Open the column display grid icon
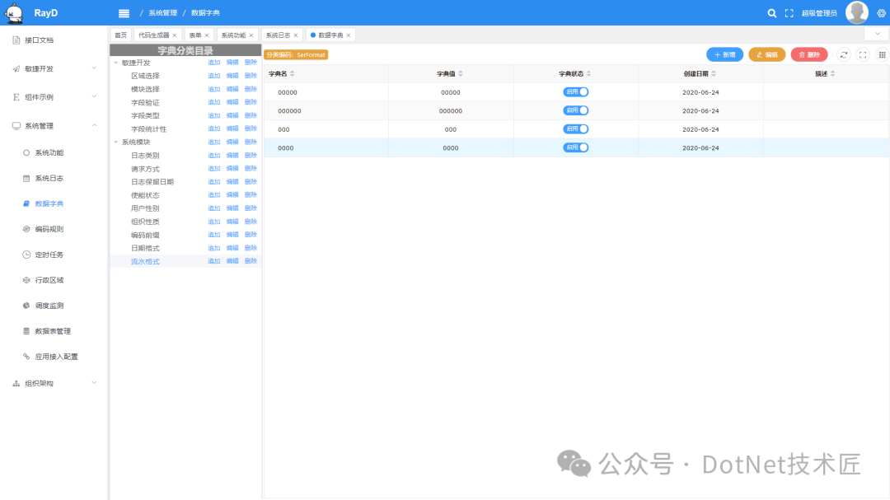 (882, 55)
